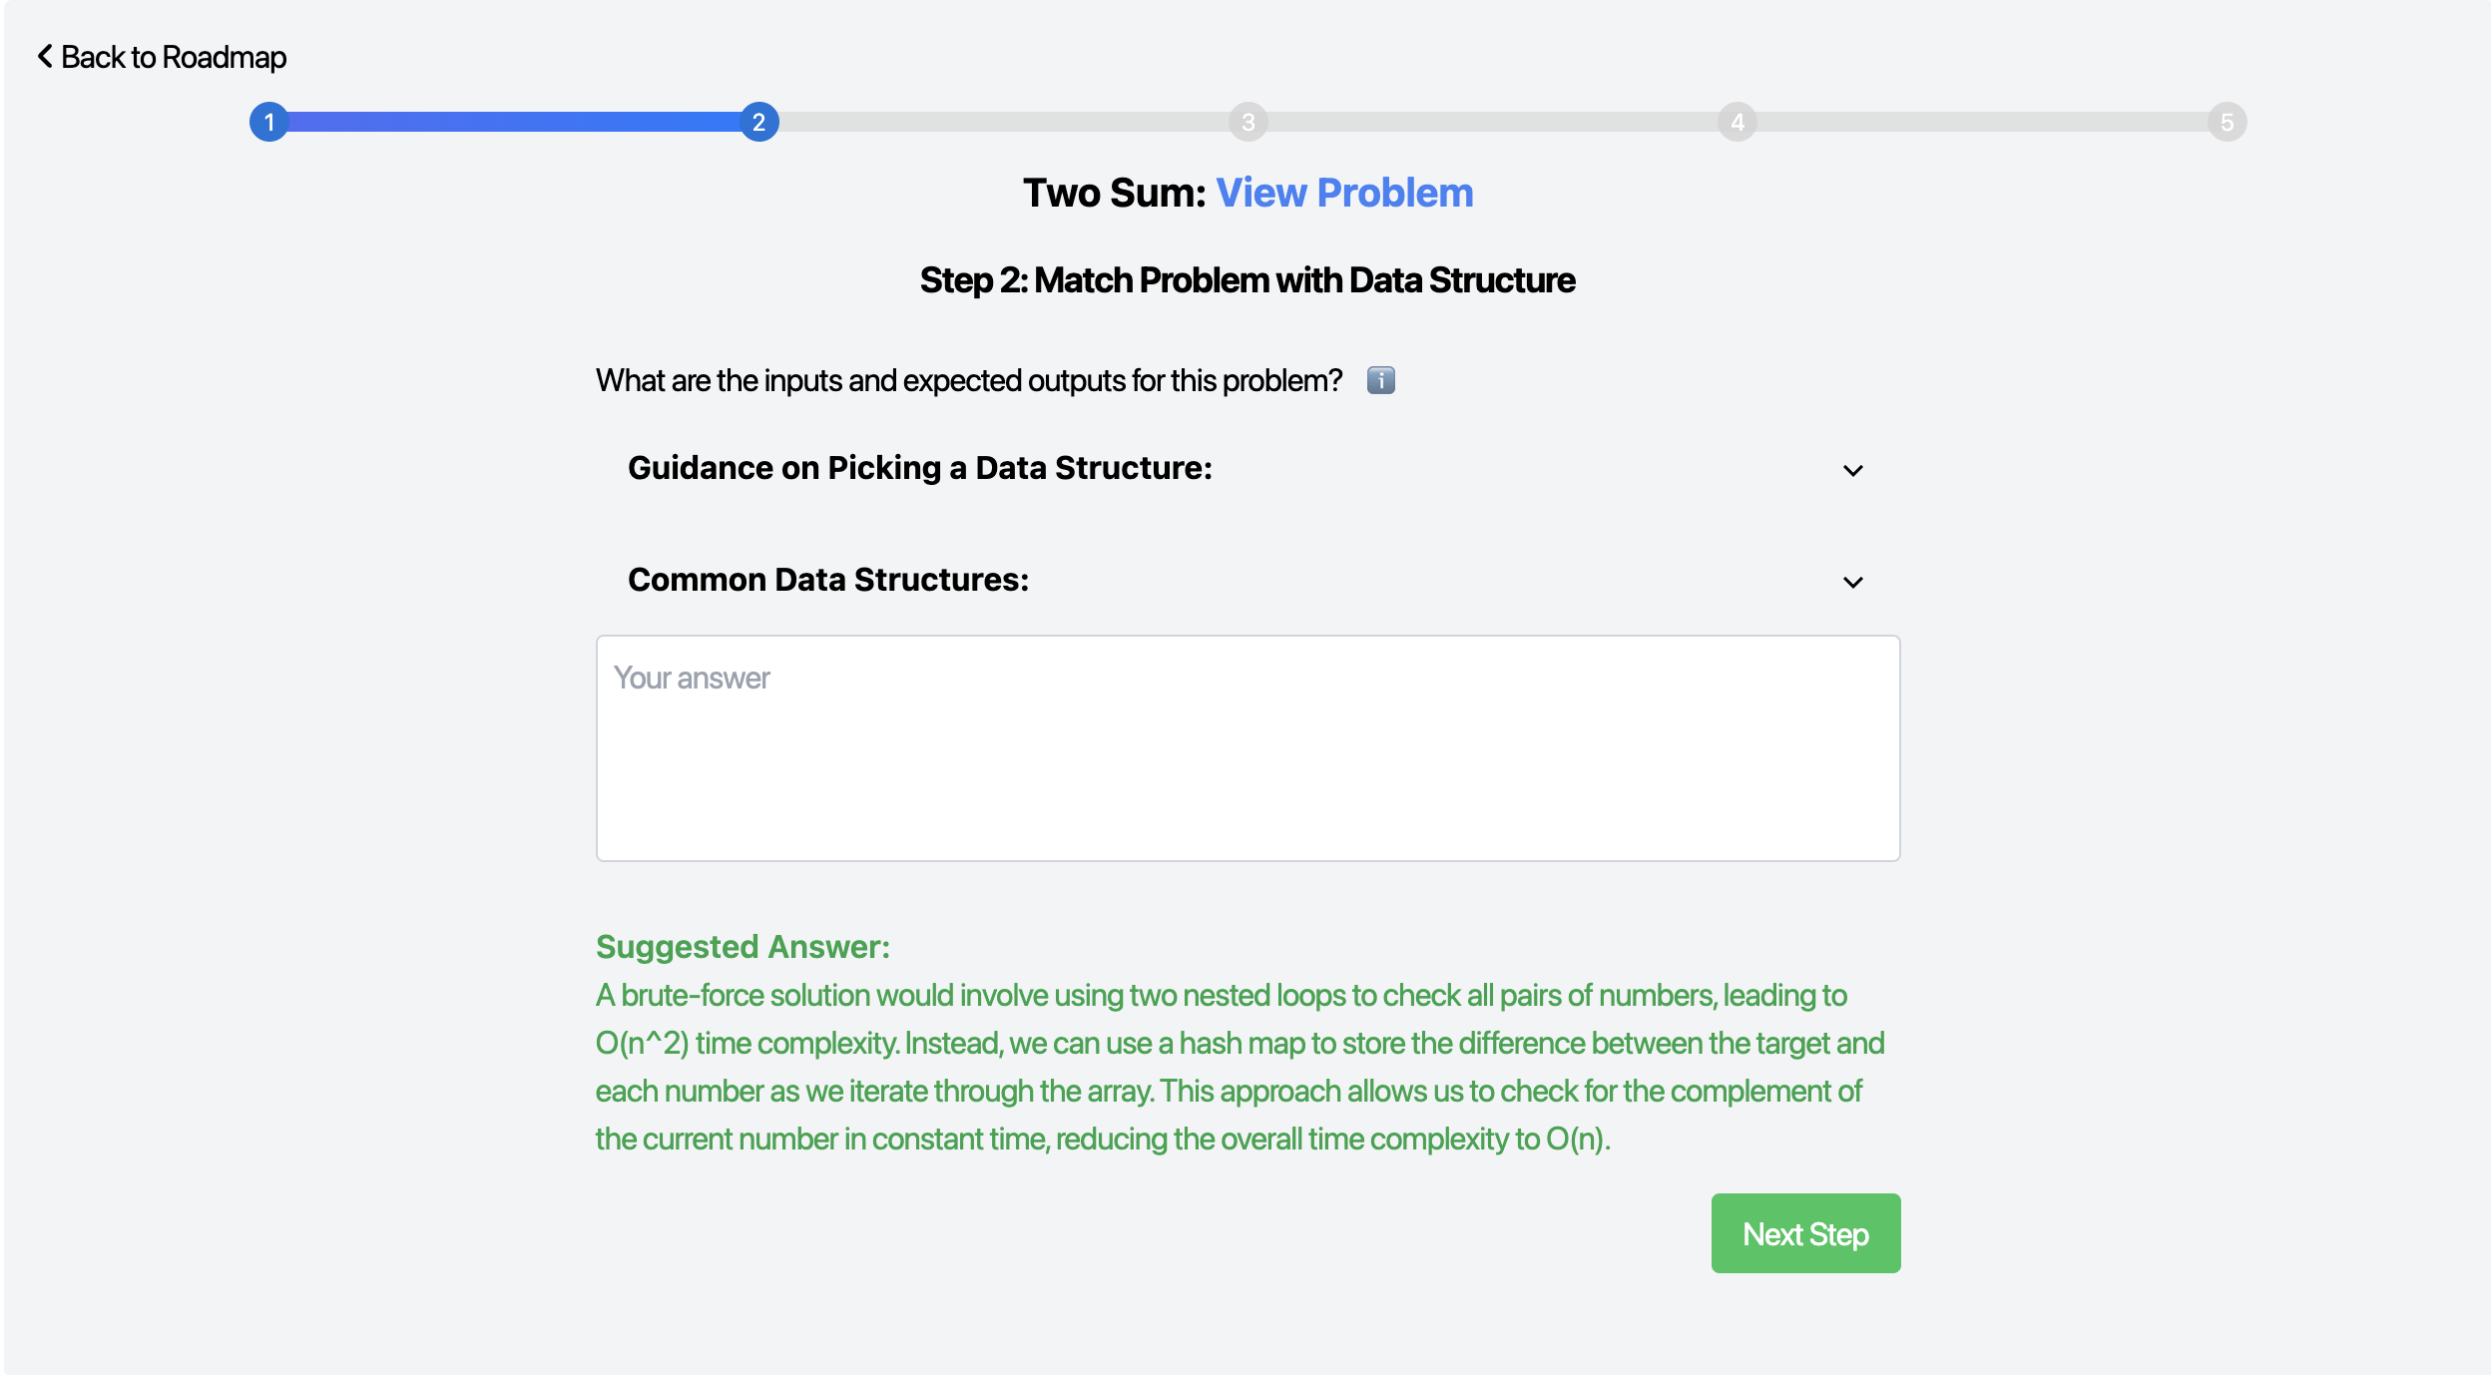Open the View Problem link
This screenshot has height=1375, width=2491.
[x=1344, y=193]
